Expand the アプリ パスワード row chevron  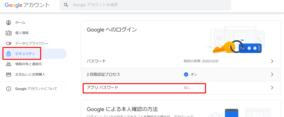click(x=272, y=87)
